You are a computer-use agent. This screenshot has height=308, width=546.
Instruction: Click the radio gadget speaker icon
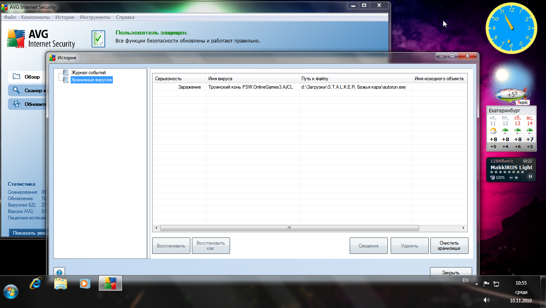pos(493,177)
